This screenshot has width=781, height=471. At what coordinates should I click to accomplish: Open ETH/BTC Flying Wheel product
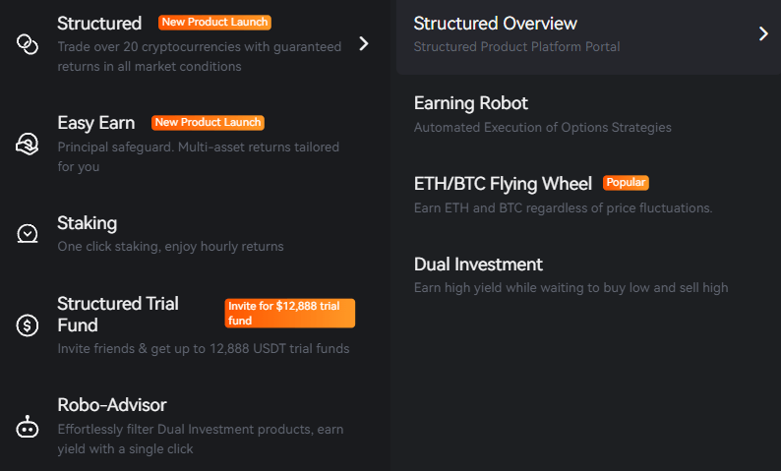pyautogui.click(x=503, y=184)
